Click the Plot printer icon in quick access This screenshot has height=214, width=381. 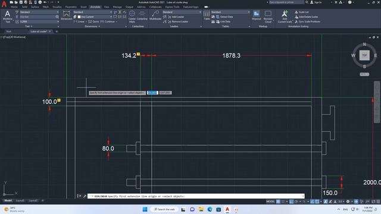(x=40, y=2)
